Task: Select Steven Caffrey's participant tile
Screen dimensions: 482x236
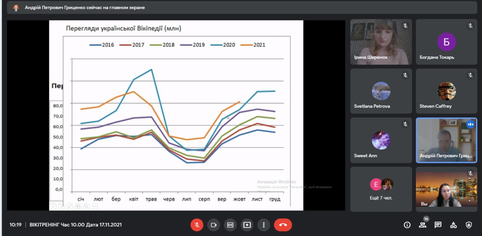Action: [447, 91]
